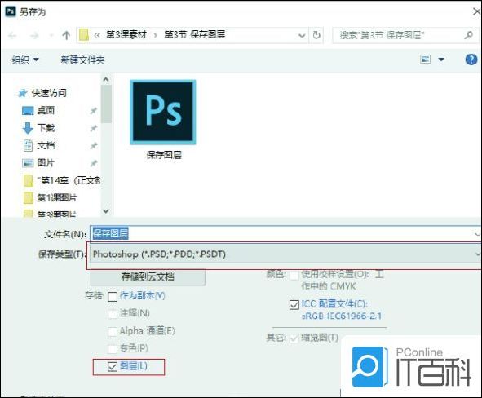This screenshot has height=398, width=482.
Task: Toggle 使用校样设置 checkbox
Action: (294, 275)
